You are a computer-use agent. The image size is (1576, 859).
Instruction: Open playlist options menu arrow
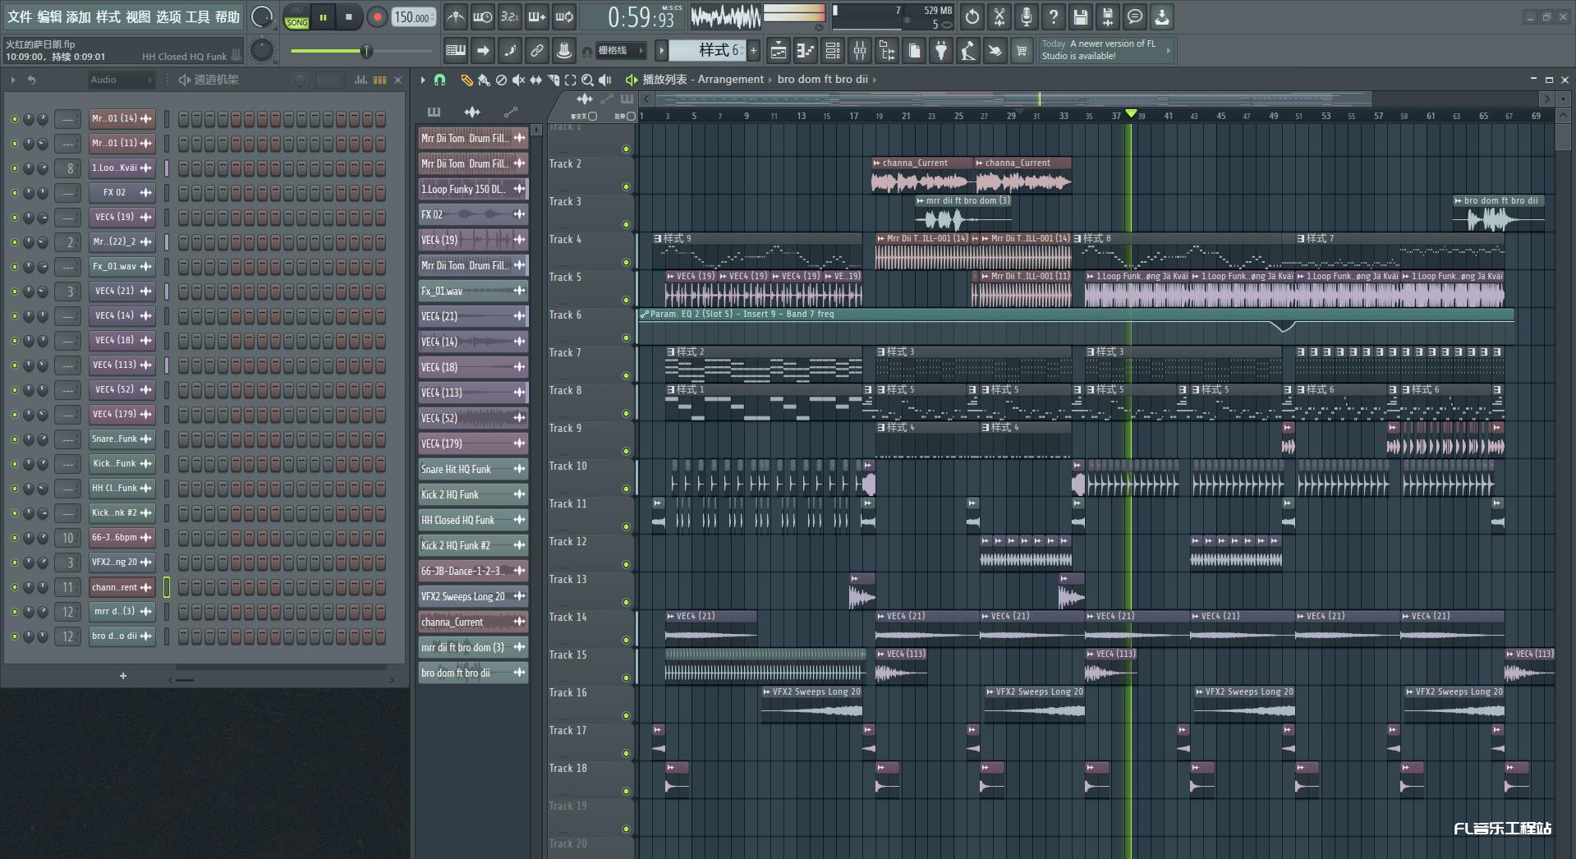coord(422,80)
